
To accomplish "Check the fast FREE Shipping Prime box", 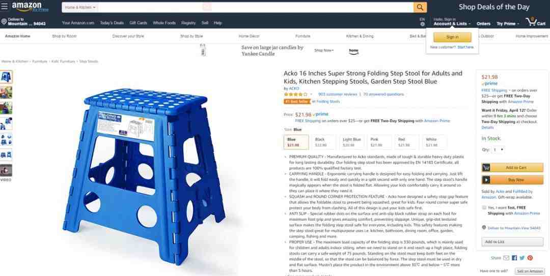I will tap(484, 208).
